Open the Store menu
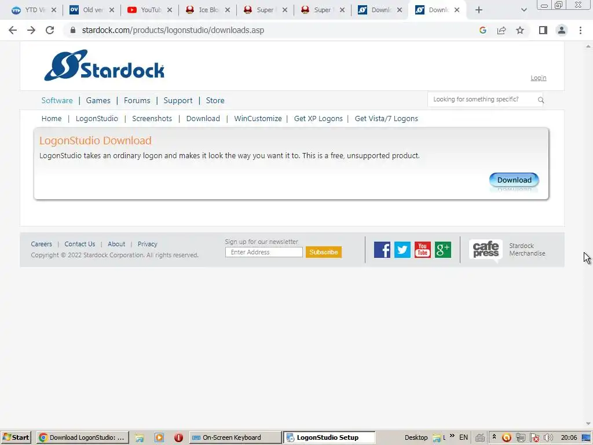 [215, 100]
